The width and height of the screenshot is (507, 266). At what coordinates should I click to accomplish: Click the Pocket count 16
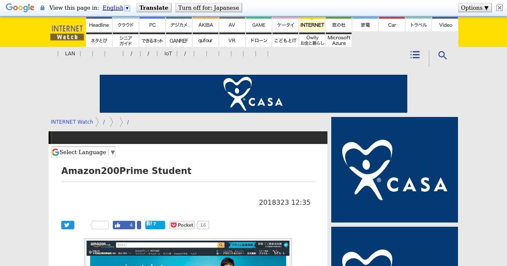click(203, 225)
